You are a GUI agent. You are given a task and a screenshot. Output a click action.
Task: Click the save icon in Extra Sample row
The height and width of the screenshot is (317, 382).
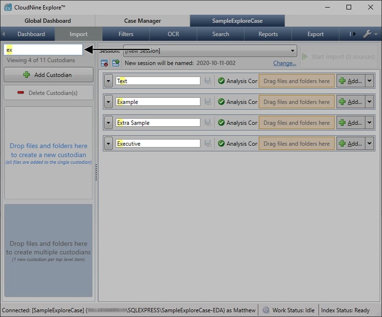point(208,122)
